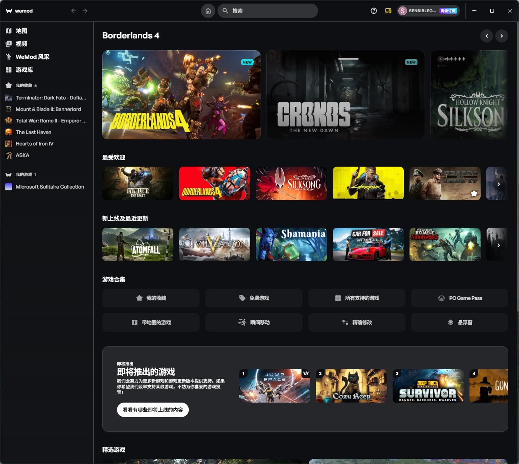
Task: Expand 新上线及最近更新 row with right chevron
Action: [499, 245]
